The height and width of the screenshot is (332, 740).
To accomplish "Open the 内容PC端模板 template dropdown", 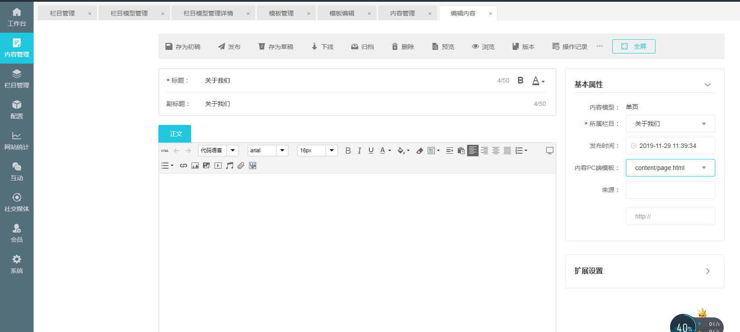I will click(671, 168).
